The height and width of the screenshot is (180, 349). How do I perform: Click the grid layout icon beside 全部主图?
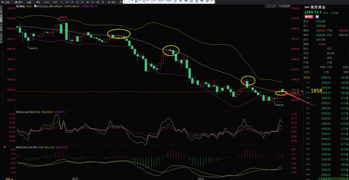[280, 6]
